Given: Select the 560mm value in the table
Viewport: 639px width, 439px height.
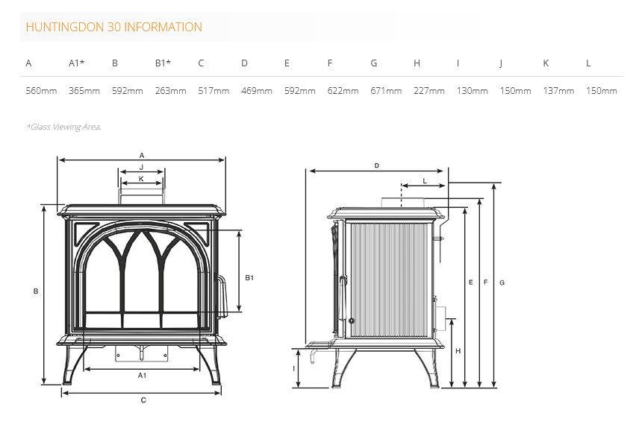Looking at the screenshot, I should [x=41, y=91].
